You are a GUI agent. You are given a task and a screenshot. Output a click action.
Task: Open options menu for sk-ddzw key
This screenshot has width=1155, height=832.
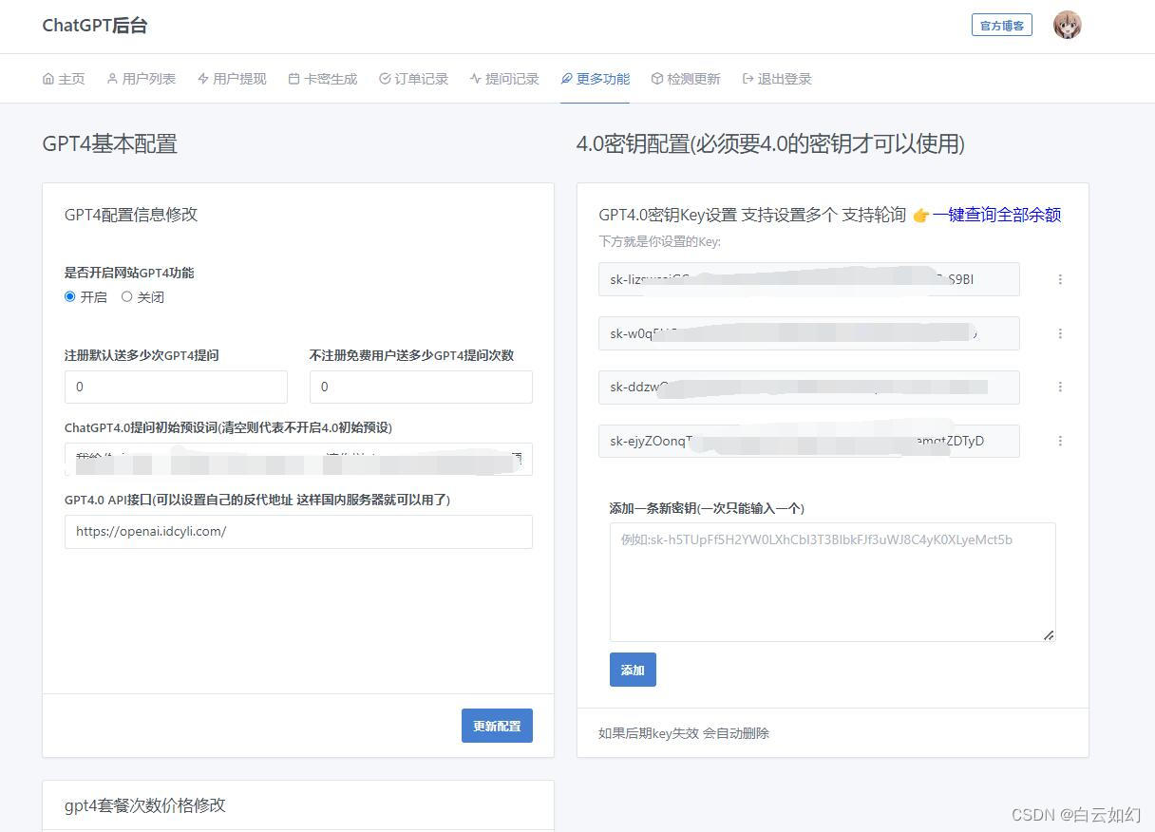point(1060,387)
